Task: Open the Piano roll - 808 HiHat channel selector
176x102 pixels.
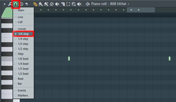Action: [x=109, y=4]
